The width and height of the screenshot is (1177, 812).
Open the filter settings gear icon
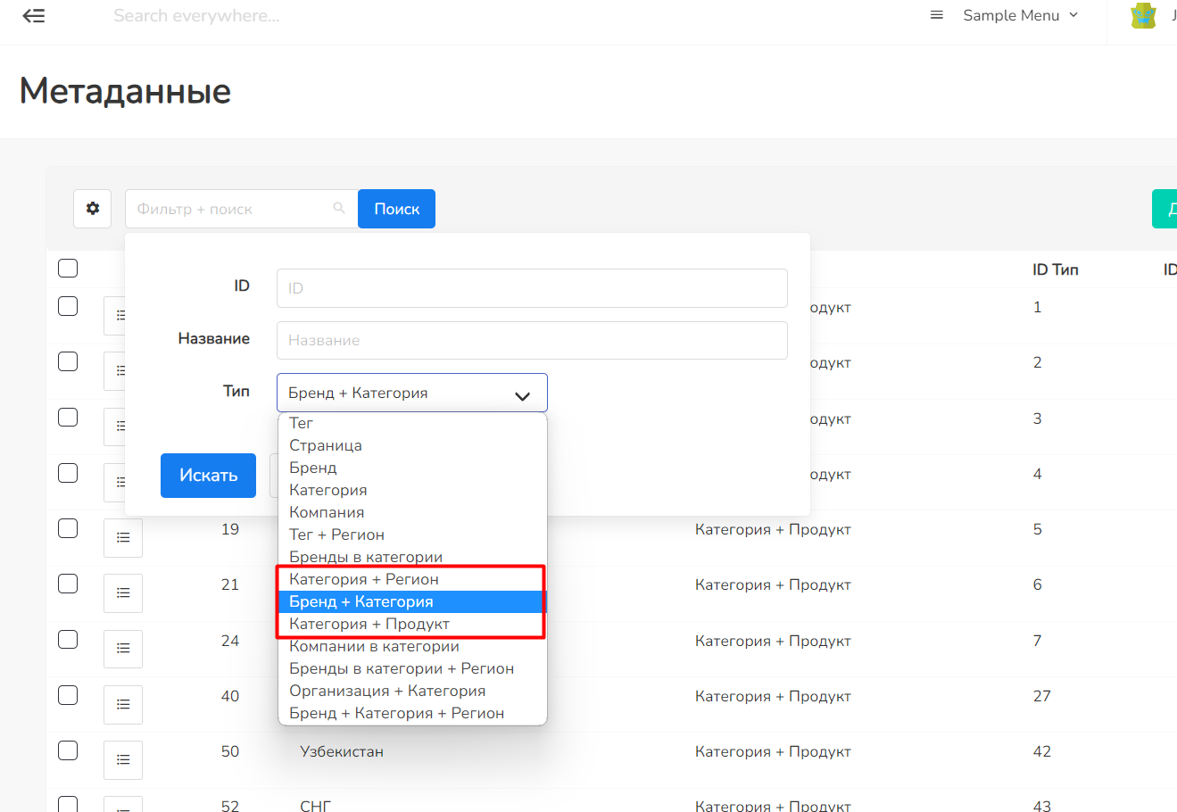click(x=93, y=209)
